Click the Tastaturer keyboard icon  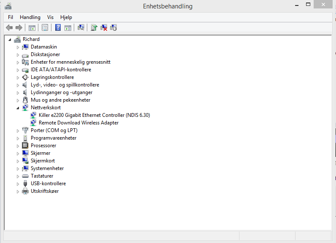click(x=25, y=176)
